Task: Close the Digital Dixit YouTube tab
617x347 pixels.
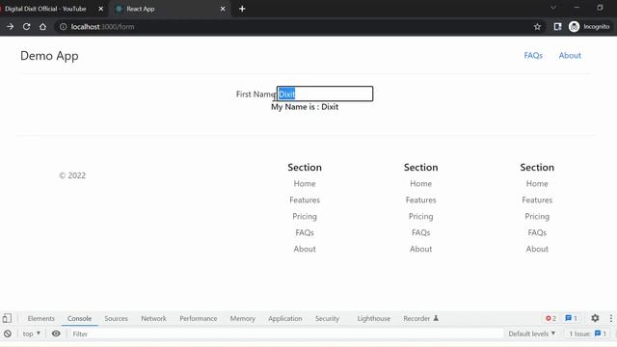Action: (x=100, y=9)
